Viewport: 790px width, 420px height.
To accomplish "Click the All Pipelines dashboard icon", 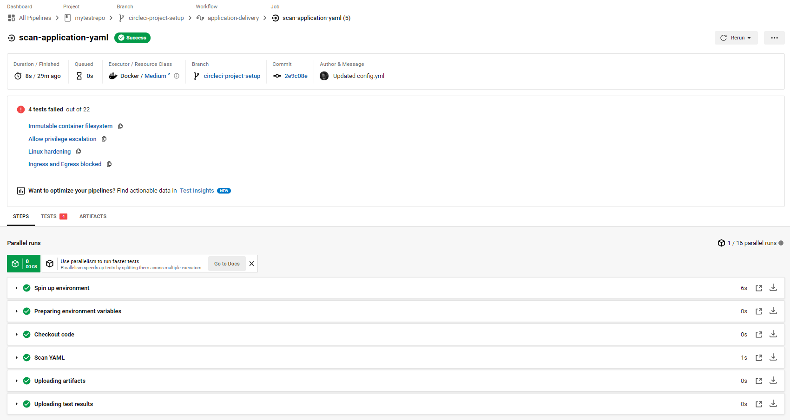I will coord(12,18).
